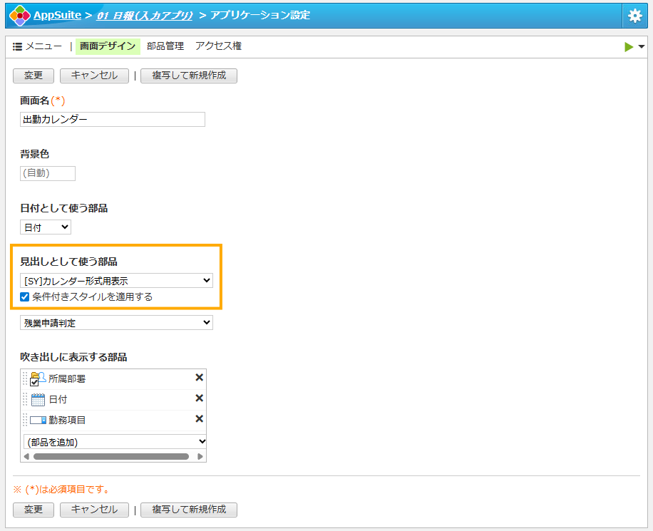
Task: Click the 画面名 text field
Action: point(113,120)
